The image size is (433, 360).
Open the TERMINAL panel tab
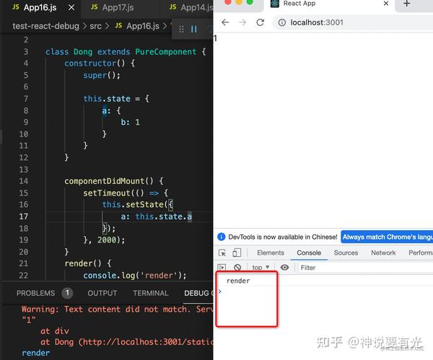click(151, 293)
